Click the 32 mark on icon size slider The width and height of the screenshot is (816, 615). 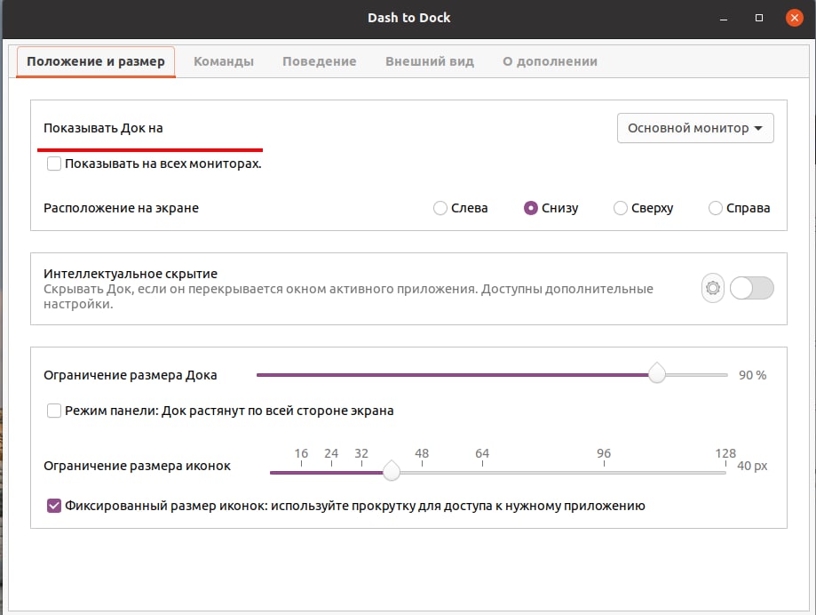click(x=361, y=453)
